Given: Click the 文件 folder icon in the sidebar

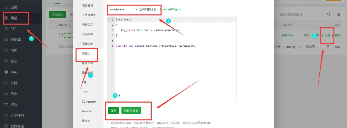Looking at the screenshot, I should [6, 83].
